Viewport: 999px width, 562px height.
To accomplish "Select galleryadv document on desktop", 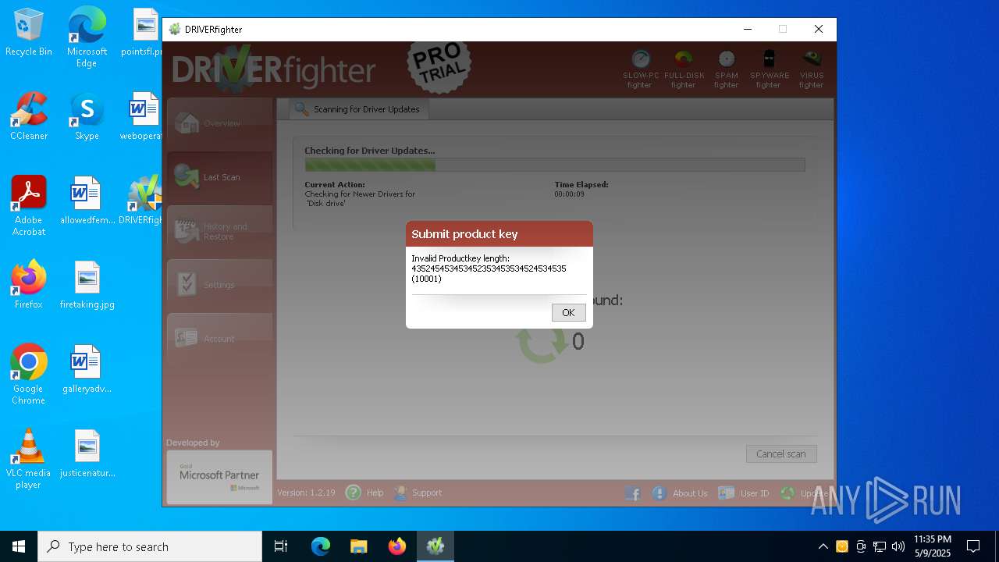I will click(87, 369).
